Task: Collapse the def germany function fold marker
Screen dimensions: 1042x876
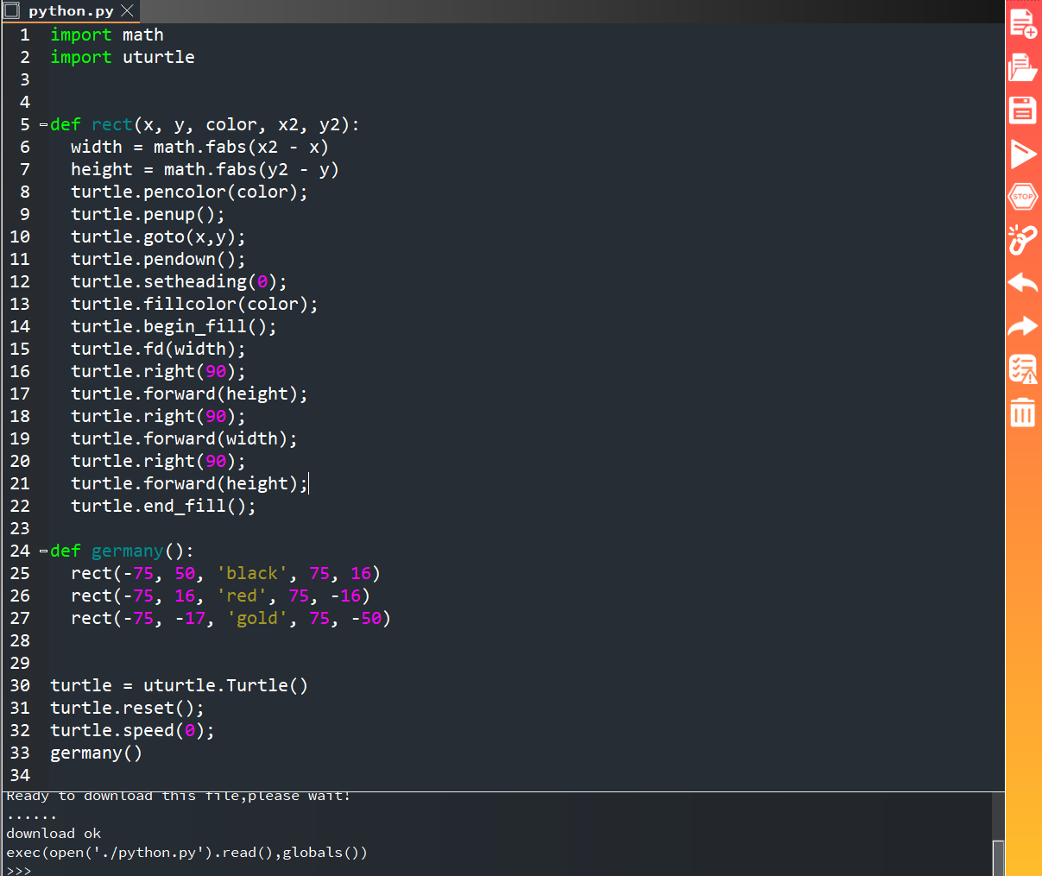Action: (43, 551)
